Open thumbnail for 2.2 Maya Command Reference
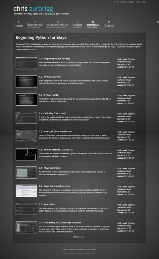The image size is (159, 259). (26, 191)
